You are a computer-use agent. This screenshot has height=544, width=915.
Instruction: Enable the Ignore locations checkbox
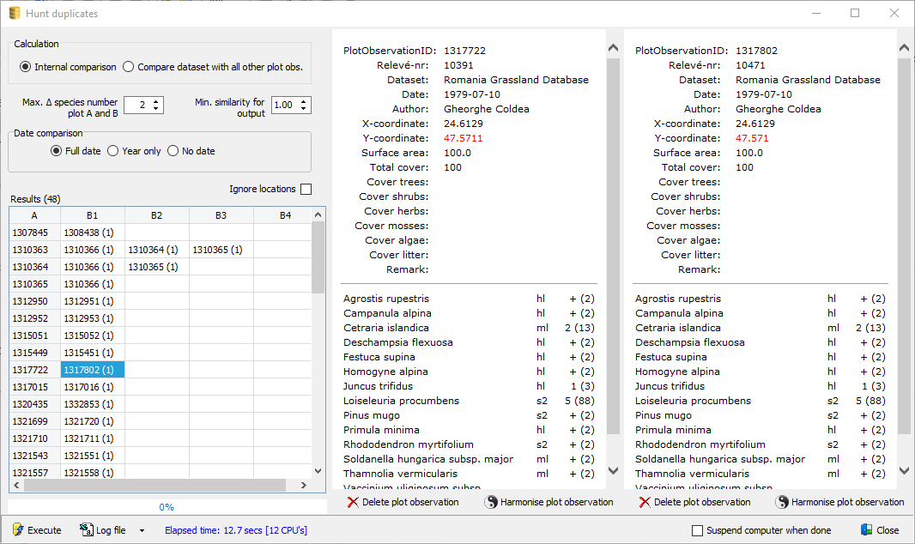point(306,189)
